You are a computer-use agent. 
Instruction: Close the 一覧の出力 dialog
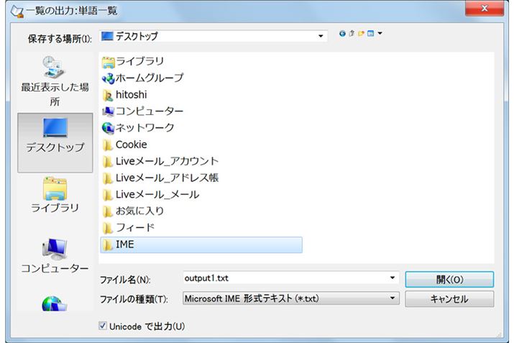tap(485, 8)
